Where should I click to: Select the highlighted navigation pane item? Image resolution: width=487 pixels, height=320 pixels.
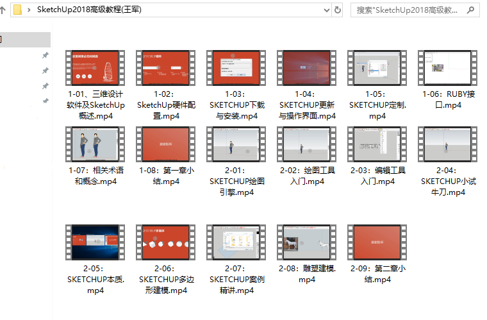tap(25, 40)
